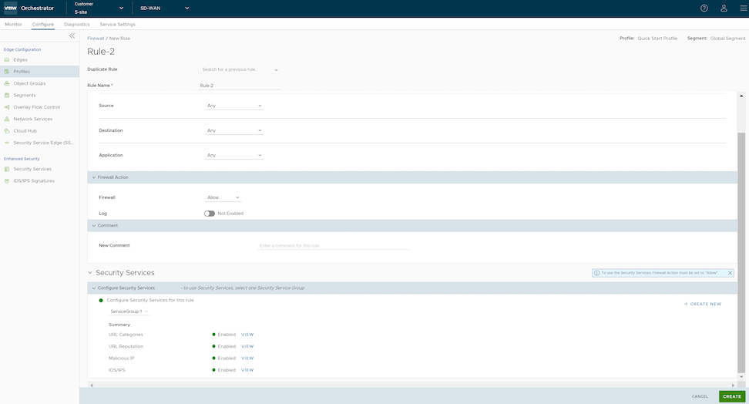Switch to the Diagnostics tab
Viewport: 749px width, 404px height.
(x=76, y=25)
